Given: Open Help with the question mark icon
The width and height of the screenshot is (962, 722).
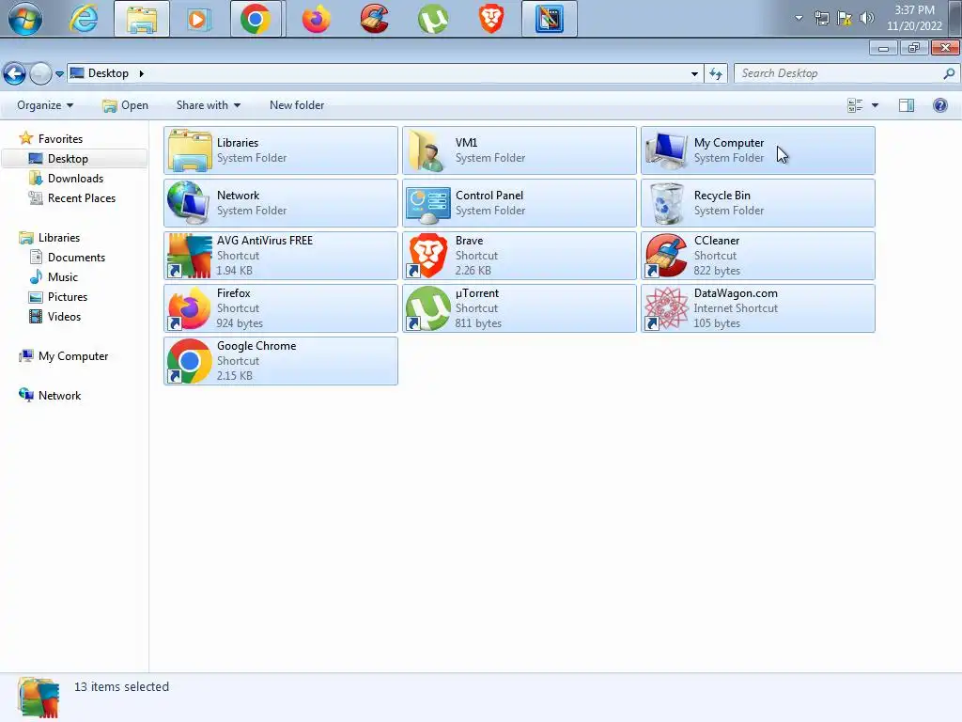Looking at the screenshot, I should point(939,105).
